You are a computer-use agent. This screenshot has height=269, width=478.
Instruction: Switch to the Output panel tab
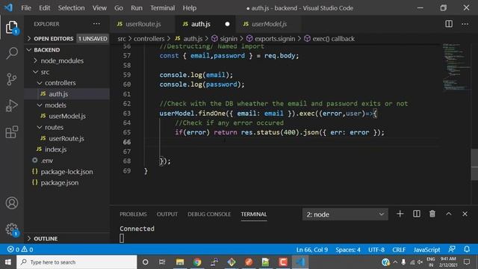pyautogui.click(x=167, y=214)
